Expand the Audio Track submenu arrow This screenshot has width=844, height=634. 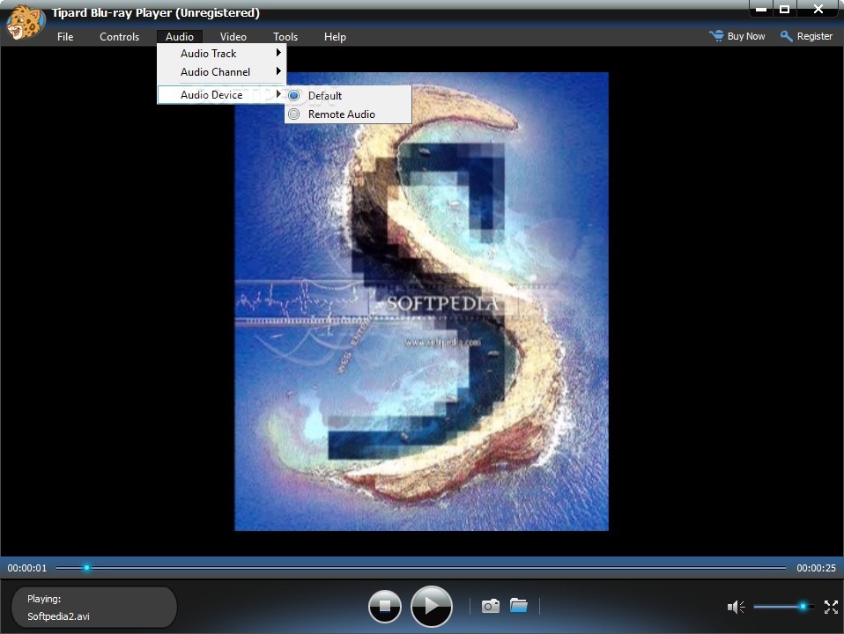[278, 53]
